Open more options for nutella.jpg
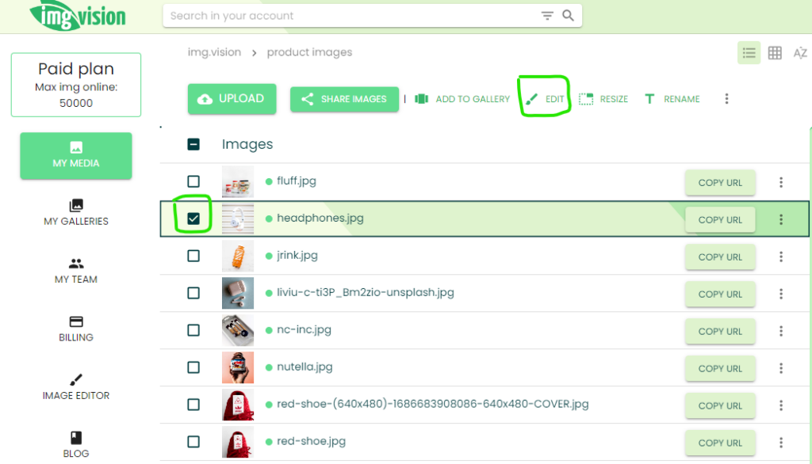 (x=781, y=368)
